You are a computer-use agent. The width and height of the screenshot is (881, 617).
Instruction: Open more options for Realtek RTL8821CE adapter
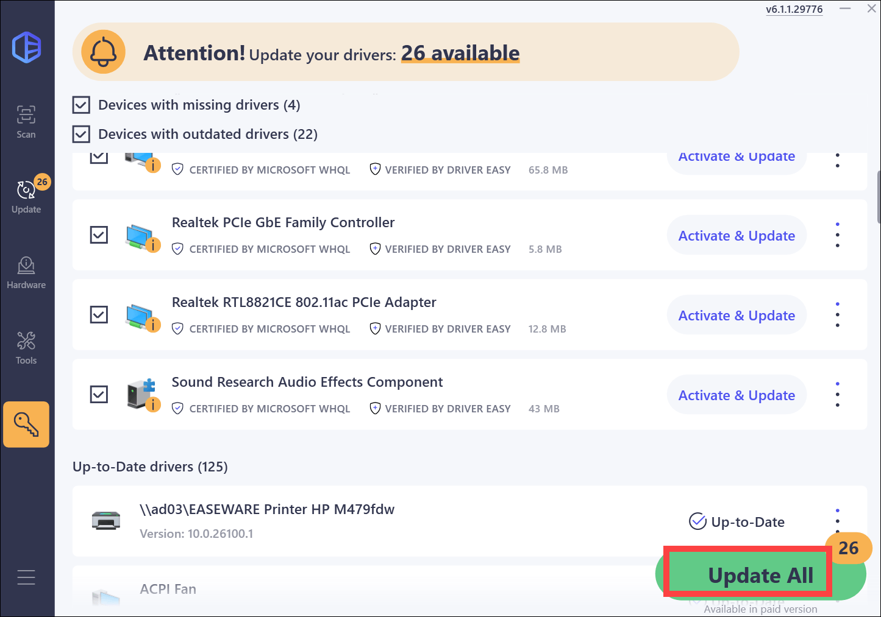(x=838, y=315)
